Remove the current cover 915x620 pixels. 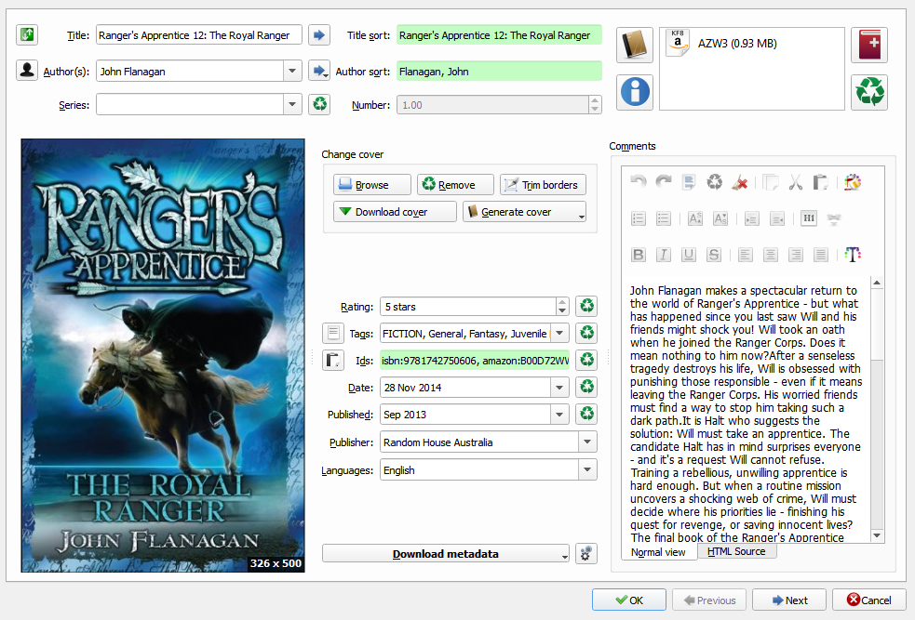click(x=455, y=185)
